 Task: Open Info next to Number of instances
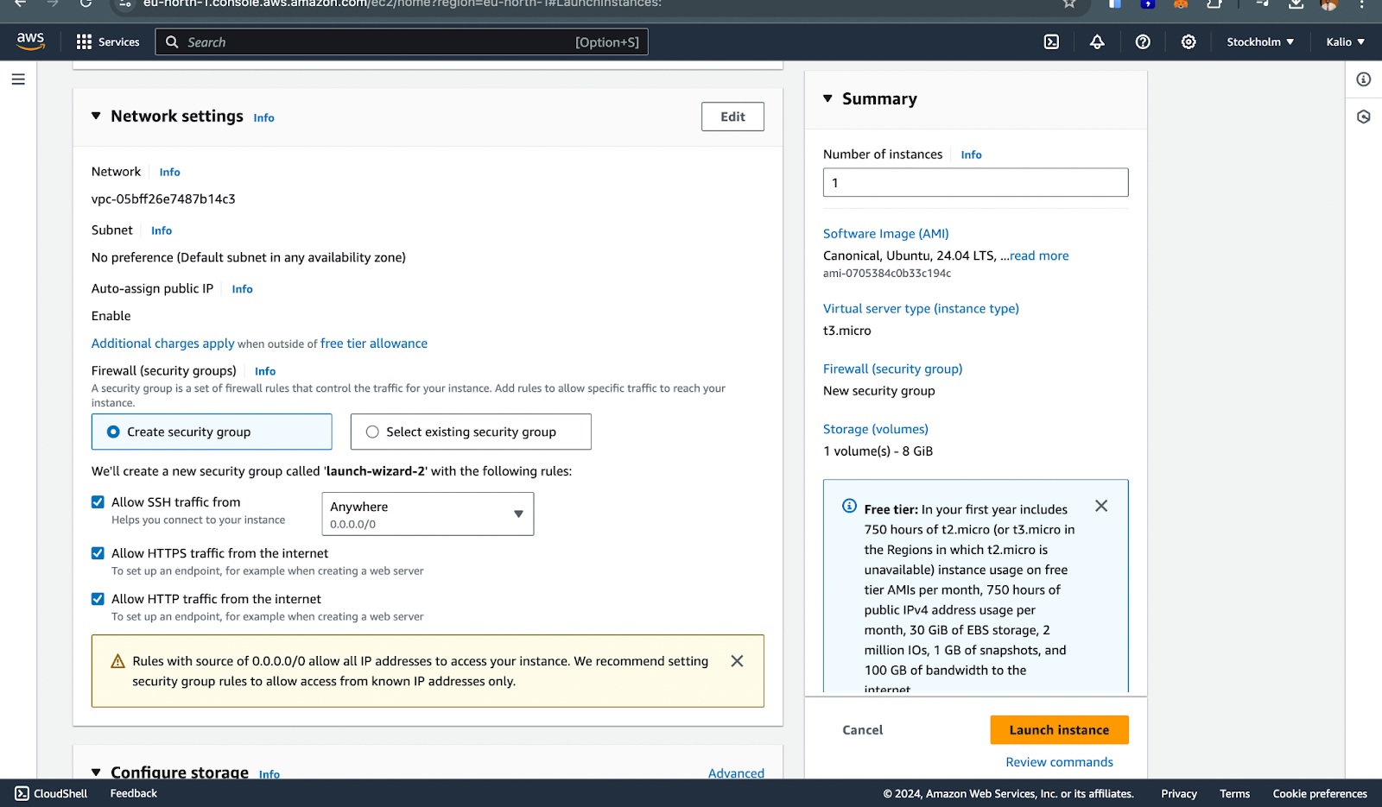pyautogui.click(x=972, y=155)
